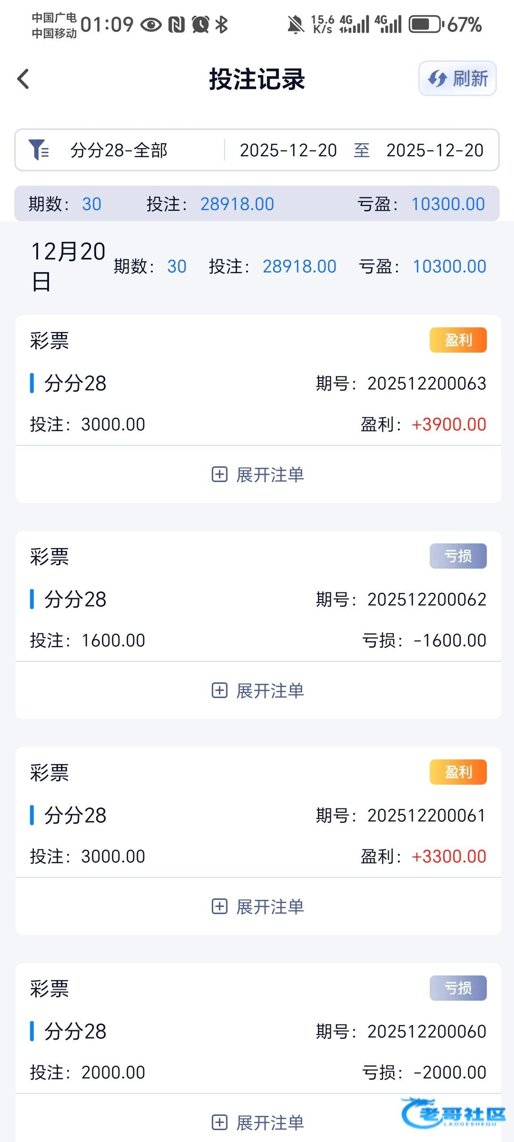Tap the battery icon showing 67%

(426, 24)
